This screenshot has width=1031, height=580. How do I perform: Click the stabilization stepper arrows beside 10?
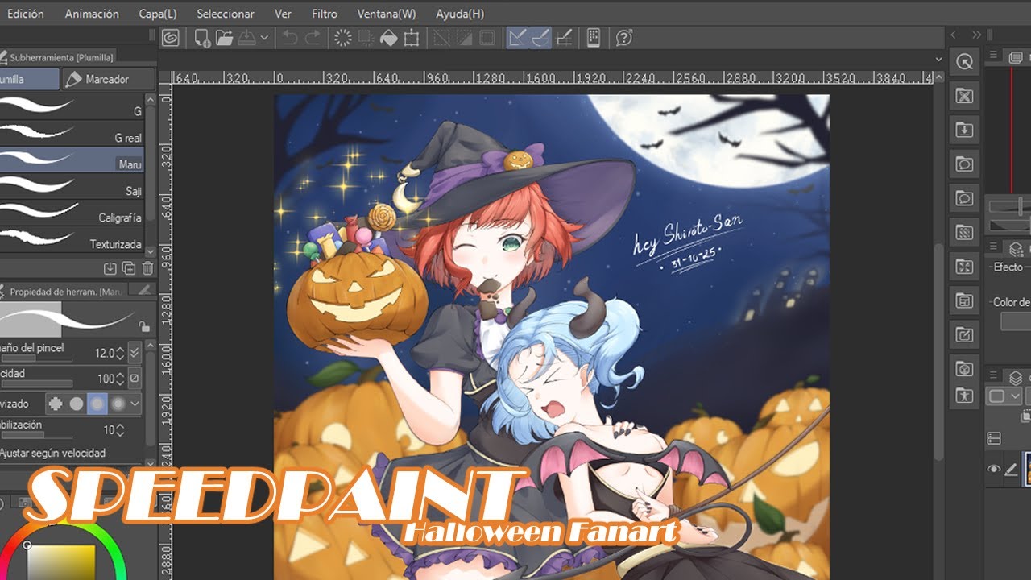(120, 429)
